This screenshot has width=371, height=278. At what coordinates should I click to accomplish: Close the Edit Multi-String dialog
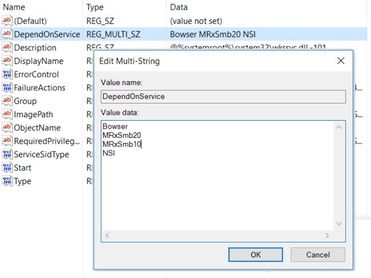pos(341,61)
